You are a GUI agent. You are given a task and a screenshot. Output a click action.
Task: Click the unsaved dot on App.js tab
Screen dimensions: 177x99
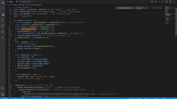[x=17, y=2]
